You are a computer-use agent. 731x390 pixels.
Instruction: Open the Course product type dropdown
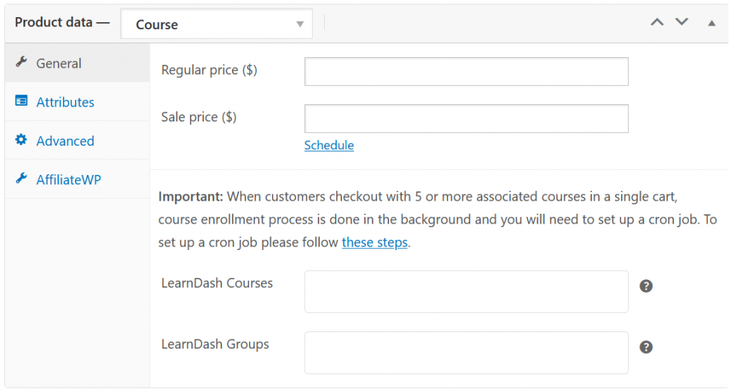point(216,24)
